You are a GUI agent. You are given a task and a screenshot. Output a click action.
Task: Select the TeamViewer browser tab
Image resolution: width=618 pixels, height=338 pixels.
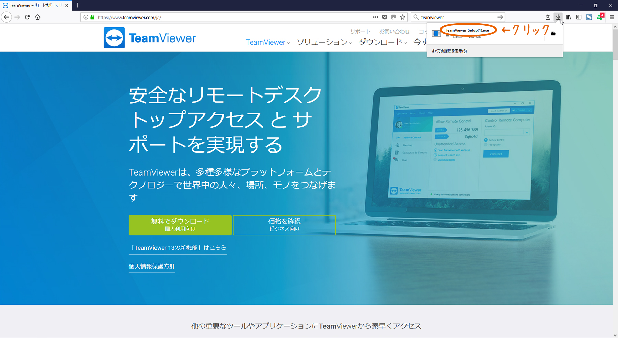tap(36, 5)
